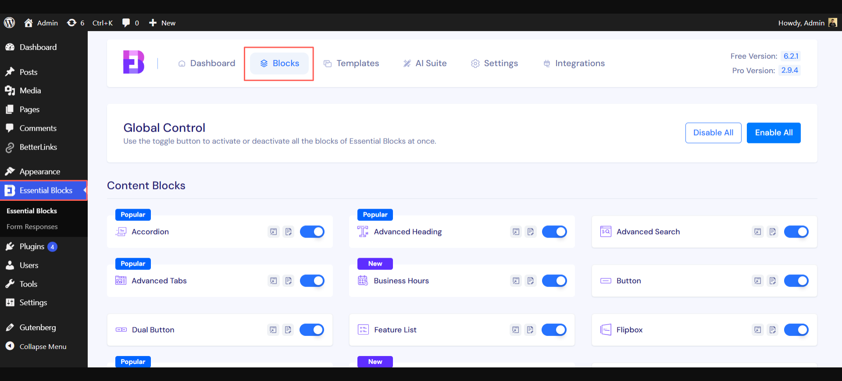Open the Button block documentation icon
This screenshot has height=381, width=842.
tap(773, 281)
